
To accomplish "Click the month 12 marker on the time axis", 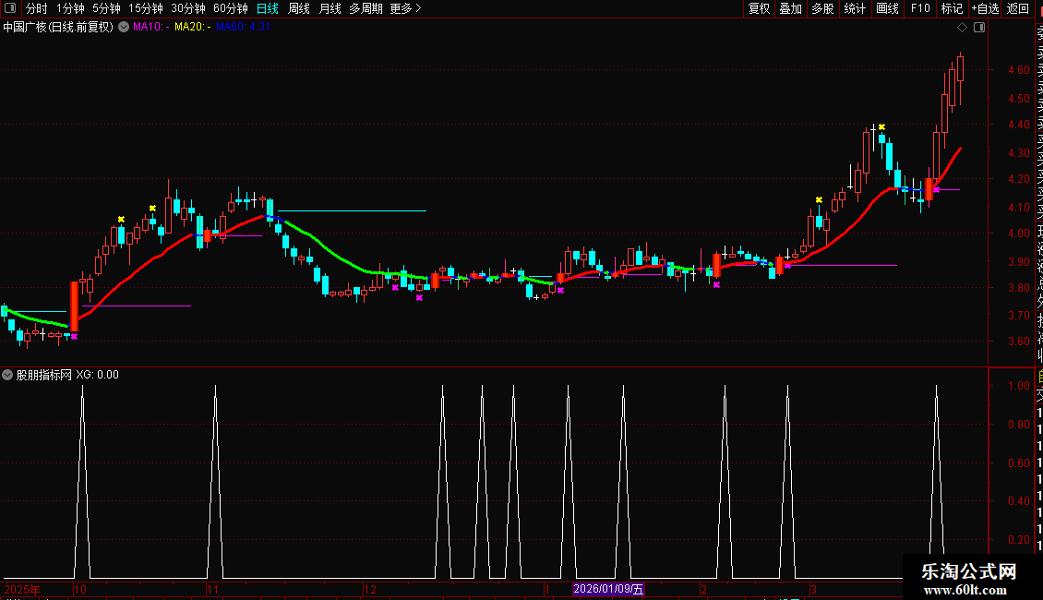I will click(x=370, y=590).
